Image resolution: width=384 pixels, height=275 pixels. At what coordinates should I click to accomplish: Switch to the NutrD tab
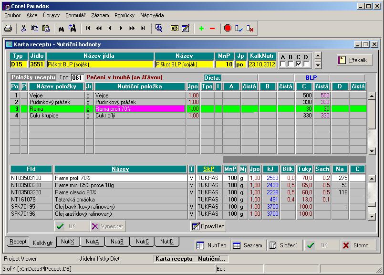point(167,242)
